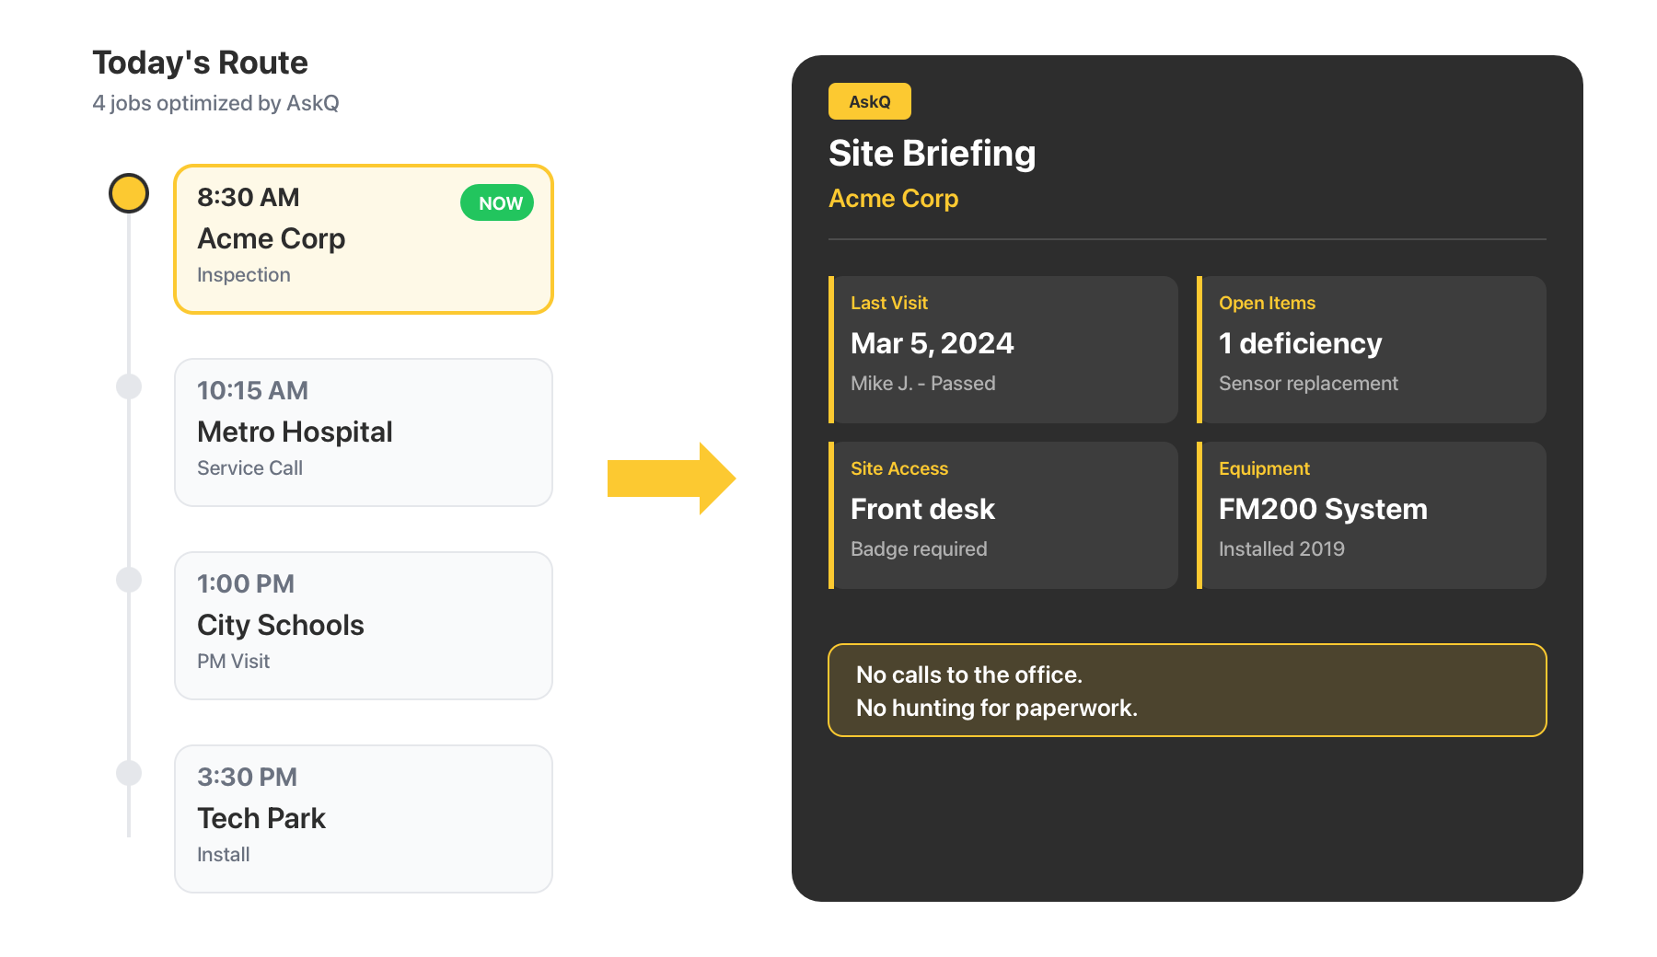Switch to the Tech Park install job
The image size is (1657, 957).
coord(364,817)
